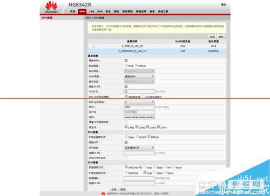Viewport: 270px width, 196px height.
Task: Select None in the DHCPv6-PD row
Action: [x=173, y=167]
